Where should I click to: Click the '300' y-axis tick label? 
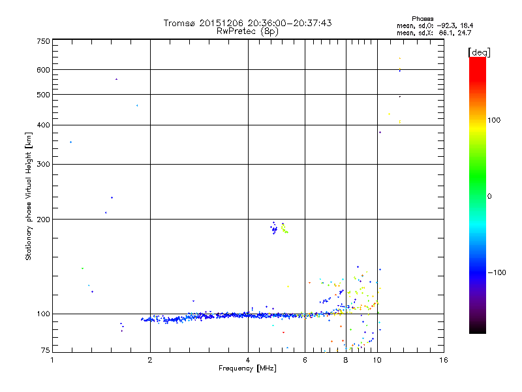[43, 164]
